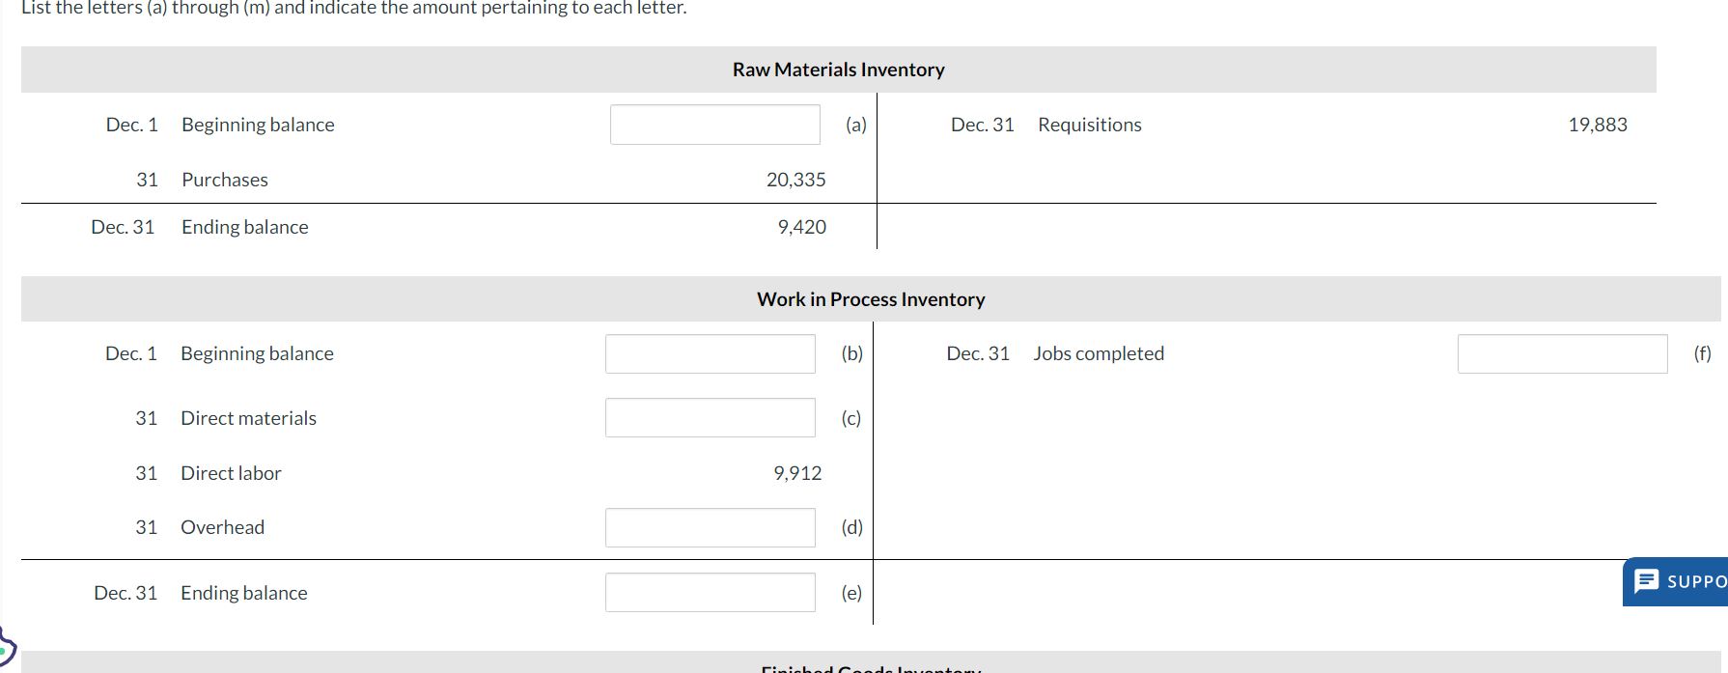The image size is (1728, 673).
Task: Click the Direct labor amount 9,912
Action: click(x=797, y=472)
